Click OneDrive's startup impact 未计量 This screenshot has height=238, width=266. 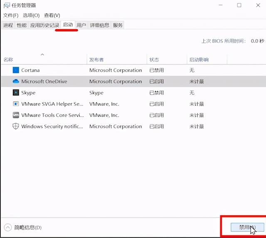click(197, 81)
